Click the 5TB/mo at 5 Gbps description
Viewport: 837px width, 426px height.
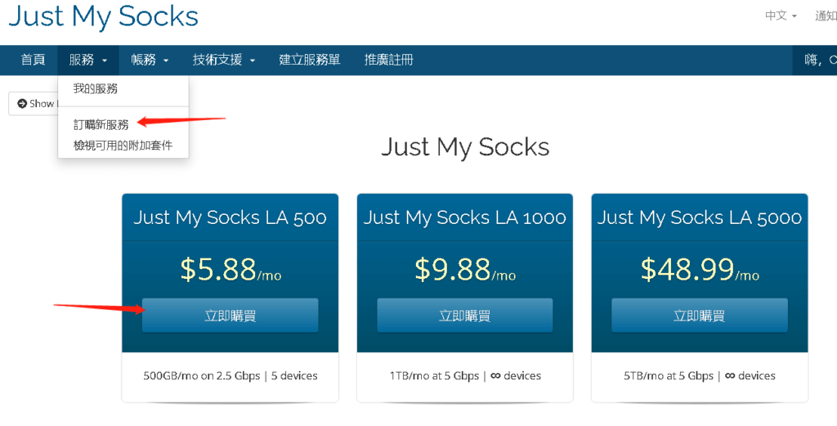700,376
